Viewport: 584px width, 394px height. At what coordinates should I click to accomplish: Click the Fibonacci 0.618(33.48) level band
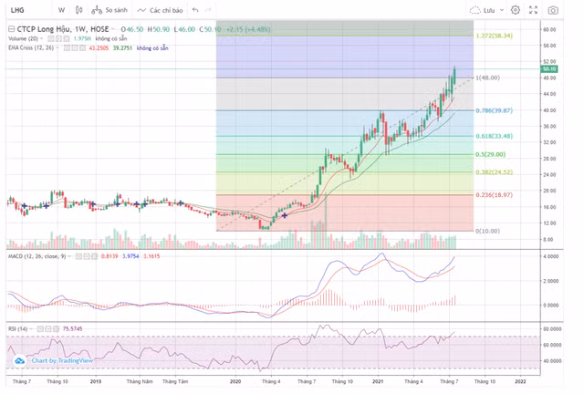point(347,144)
